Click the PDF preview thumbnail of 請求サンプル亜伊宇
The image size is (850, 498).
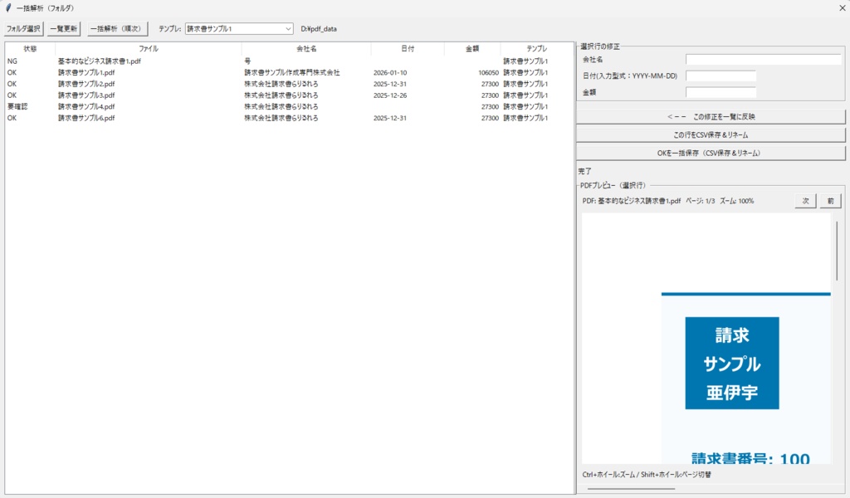(x=734, y=363)
